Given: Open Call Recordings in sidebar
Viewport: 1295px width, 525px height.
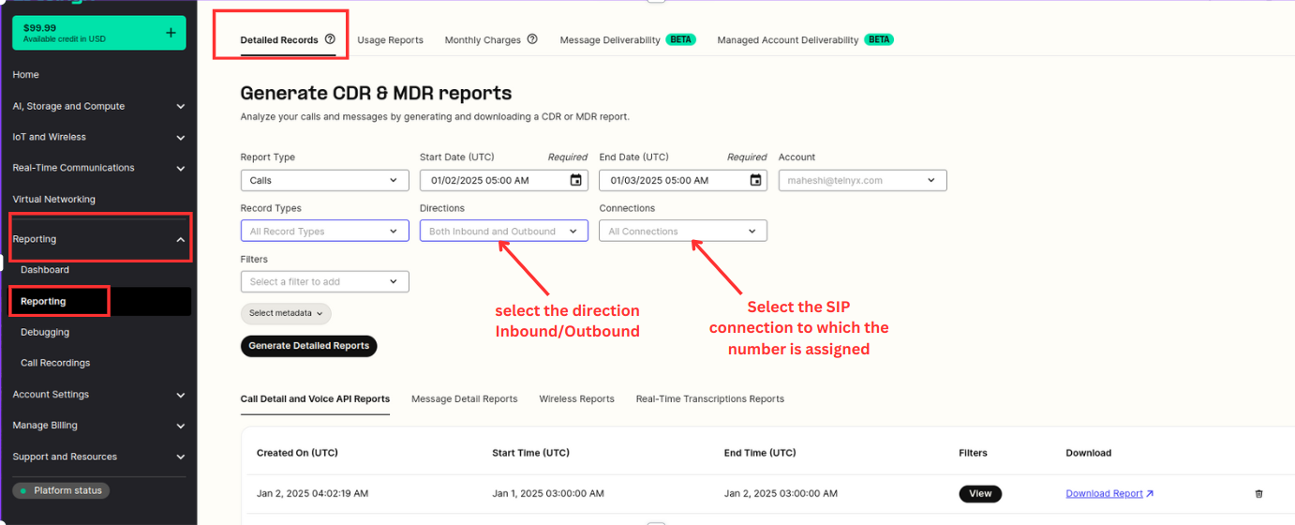Looking at the screenshot, I should [55, 363].
